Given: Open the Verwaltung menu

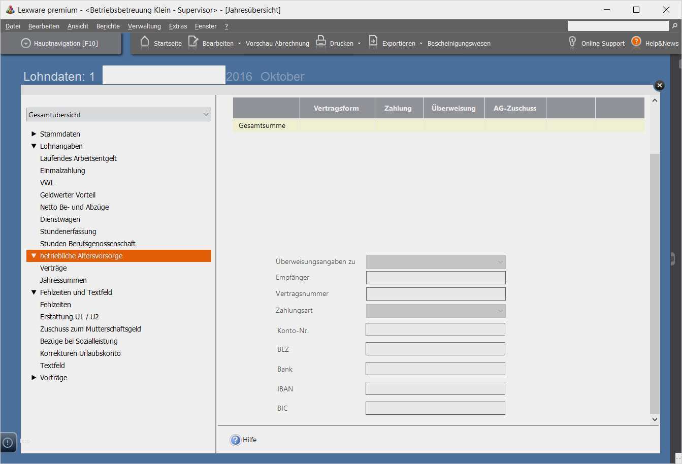Looking at the screenshot, I should click(144, 26).
